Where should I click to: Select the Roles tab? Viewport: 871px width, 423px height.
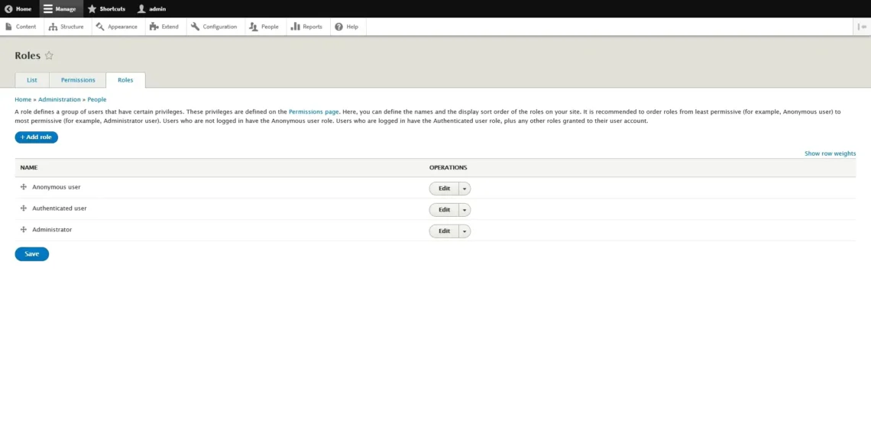(125, 80)
